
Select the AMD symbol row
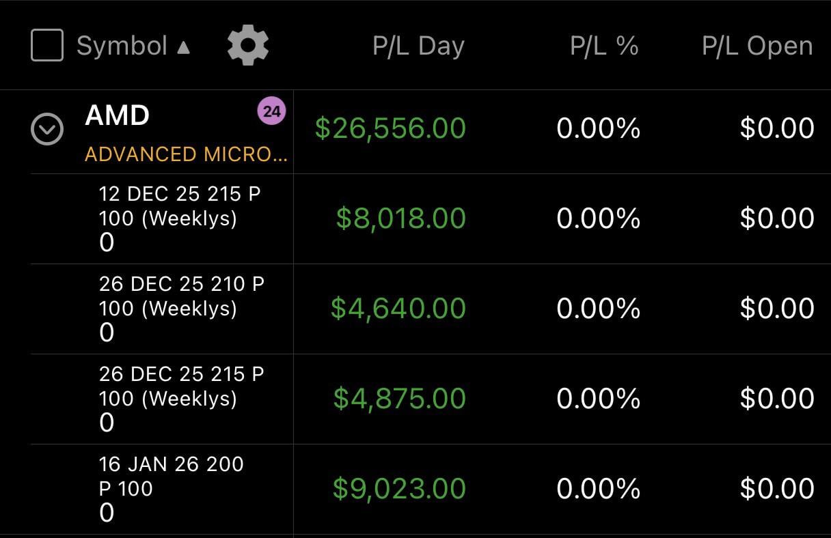tap(117, 115)
